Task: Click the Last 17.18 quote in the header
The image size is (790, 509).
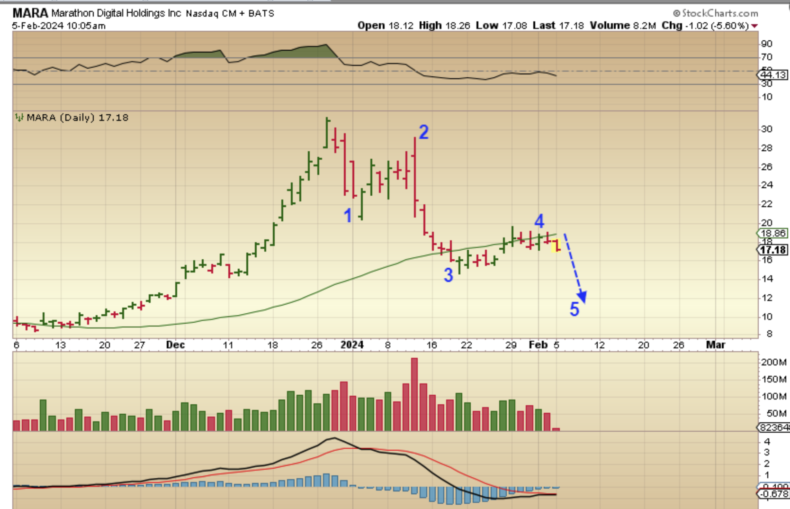Action: [x=558, y=26]
